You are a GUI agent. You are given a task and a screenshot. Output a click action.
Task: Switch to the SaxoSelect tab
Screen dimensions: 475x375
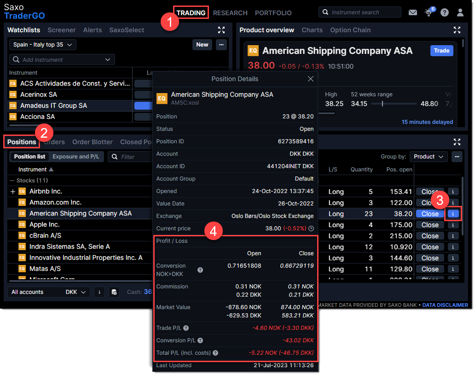(127, 29)
